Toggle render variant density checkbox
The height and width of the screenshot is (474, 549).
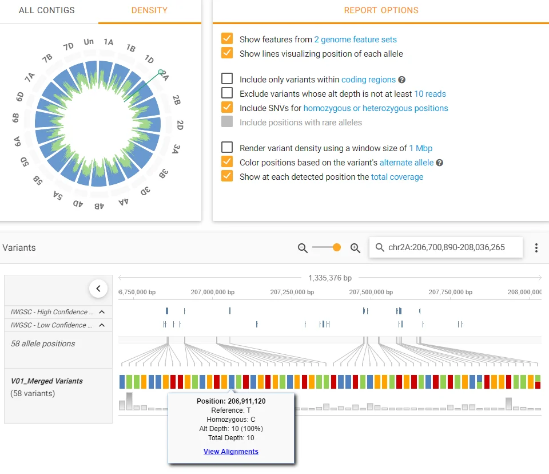(x=227, y=148)
